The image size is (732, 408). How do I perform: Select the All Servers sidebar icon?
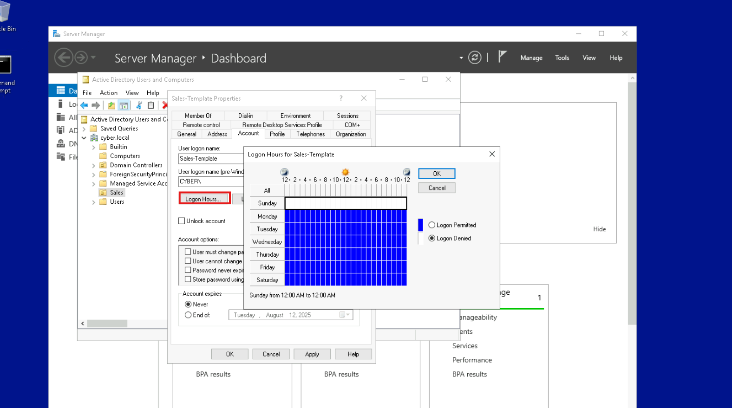tap(61, 117)
